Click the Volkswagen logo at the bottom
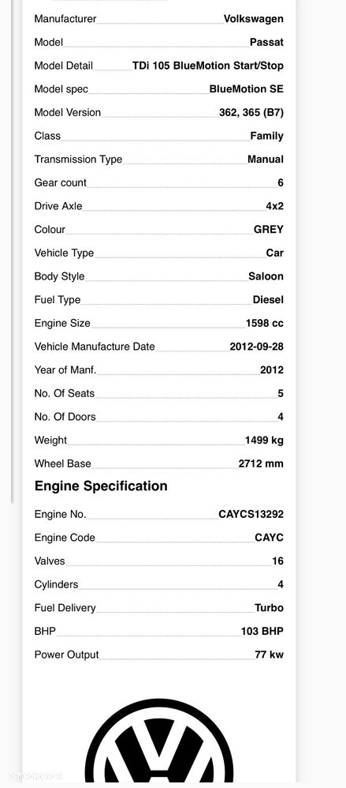 pos(159,743)
